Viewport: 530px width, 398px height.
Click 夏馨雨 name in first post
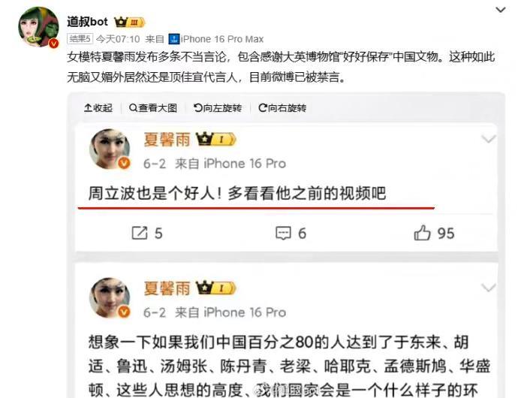tap(167, 140)
